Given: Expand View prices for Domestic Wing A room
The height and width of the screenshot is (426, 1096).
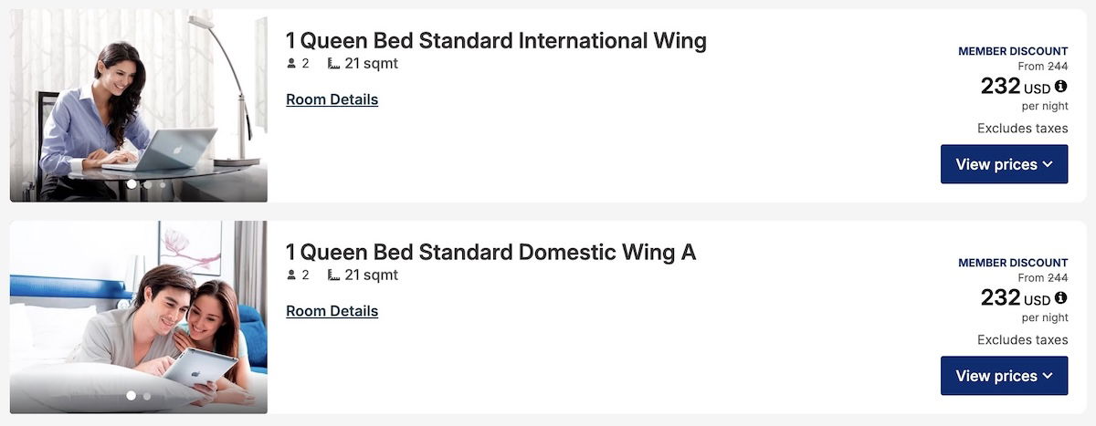Looking at the screenshot, I should pyautogui.click(x=1004, y=376).
